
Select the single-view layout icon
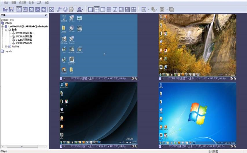[x=91, y=9]
